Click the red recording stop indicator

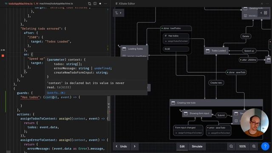tap(3, 56)
